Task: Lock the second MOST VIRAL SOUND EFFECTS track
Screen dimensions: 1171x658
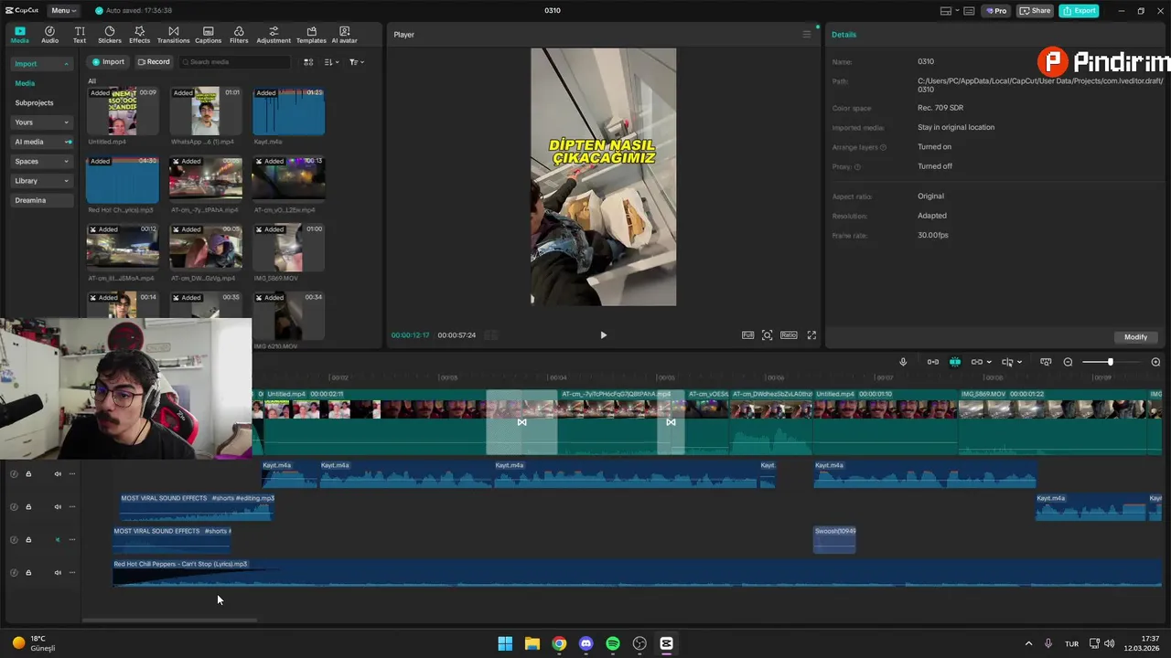Action: coord(28,539)
